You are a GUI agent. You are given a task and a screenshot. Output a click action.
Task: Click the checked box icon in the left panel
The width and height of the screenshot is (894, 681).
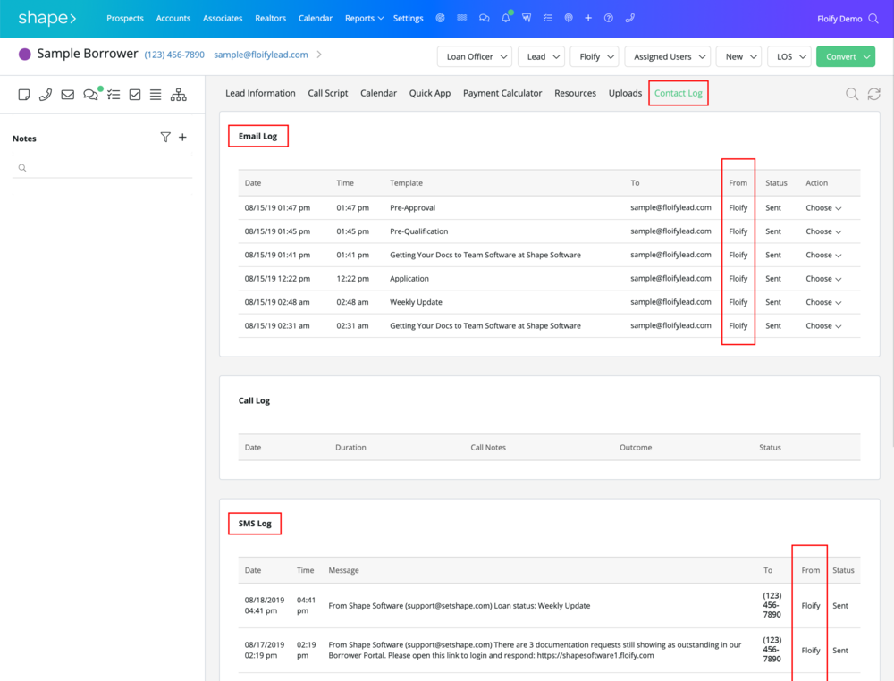pyautogui.click(x=135, y=95)
